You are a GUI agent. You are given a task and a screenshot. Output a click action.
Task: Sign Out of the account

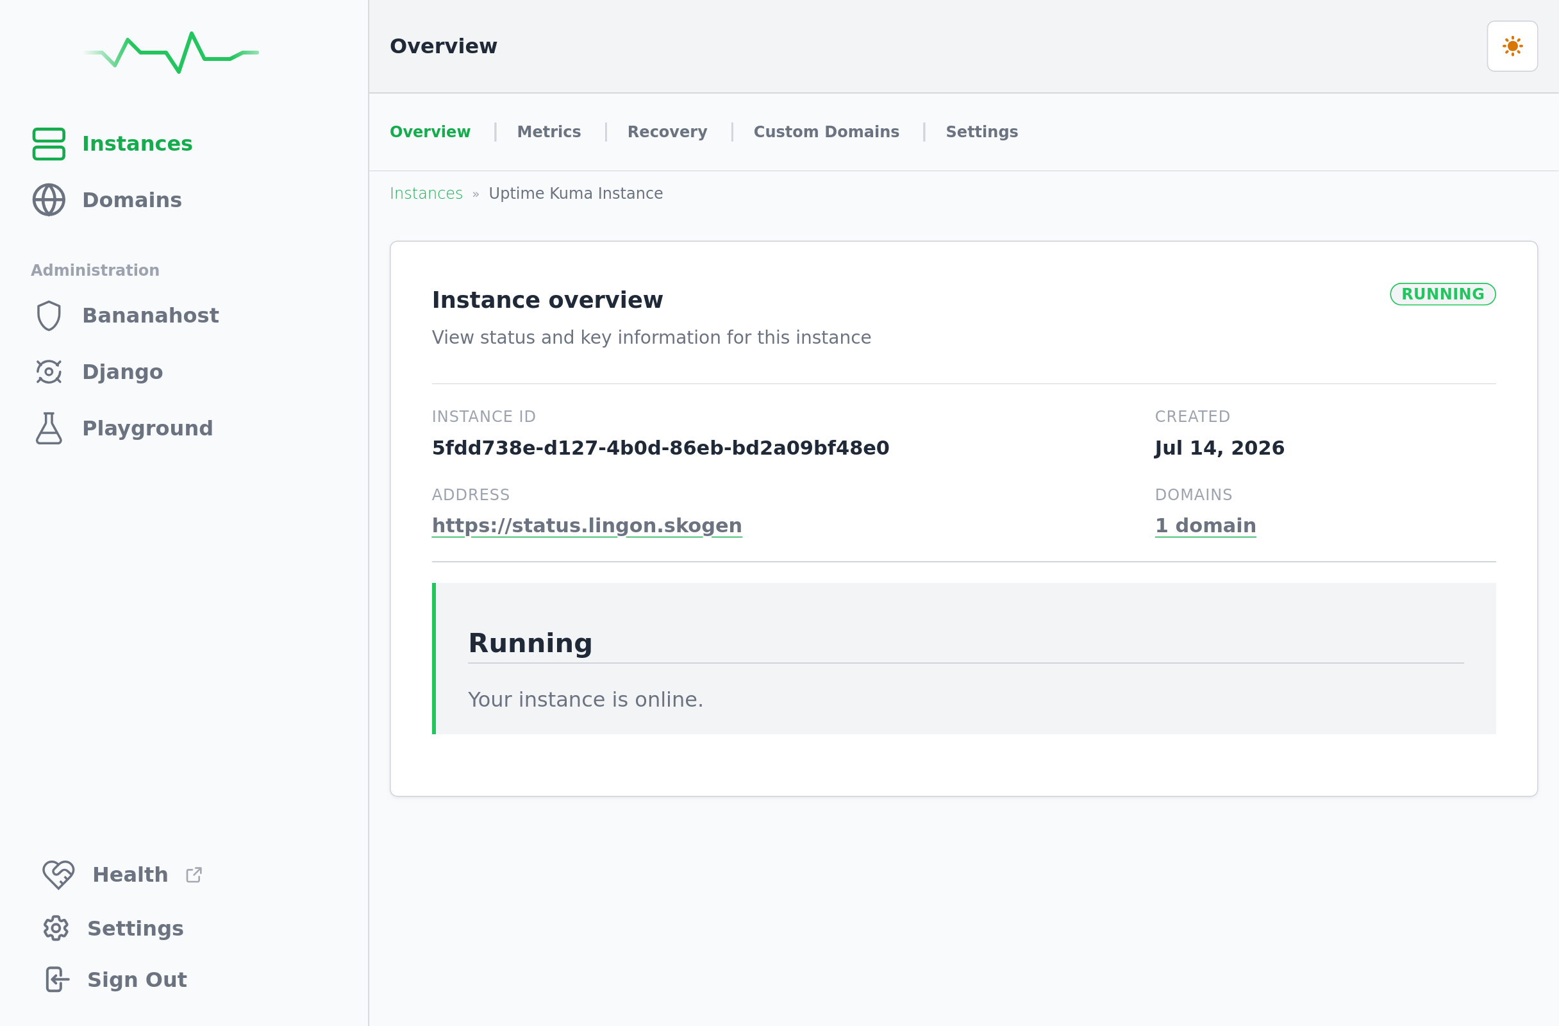[x=138, y=979]
